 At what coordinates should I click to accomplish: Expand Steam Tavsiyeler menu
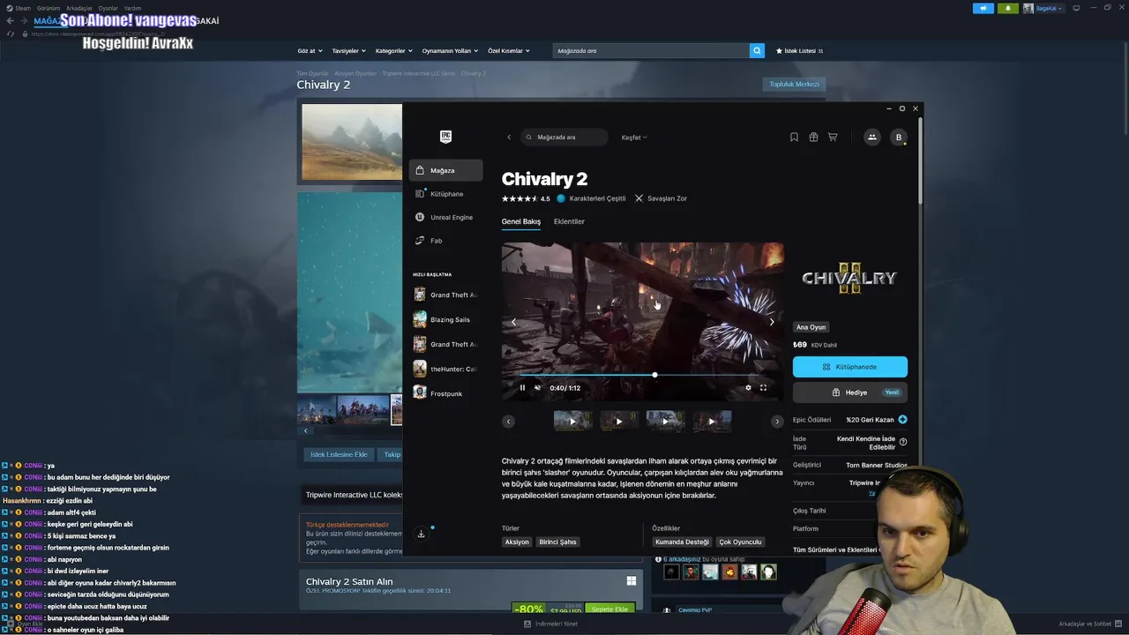tap(349, 50)
